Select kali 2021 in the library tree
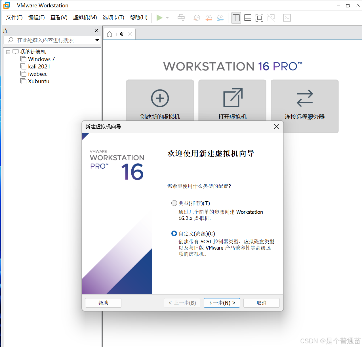The height and width of the screenshot is (347, 362). (39, 66)
